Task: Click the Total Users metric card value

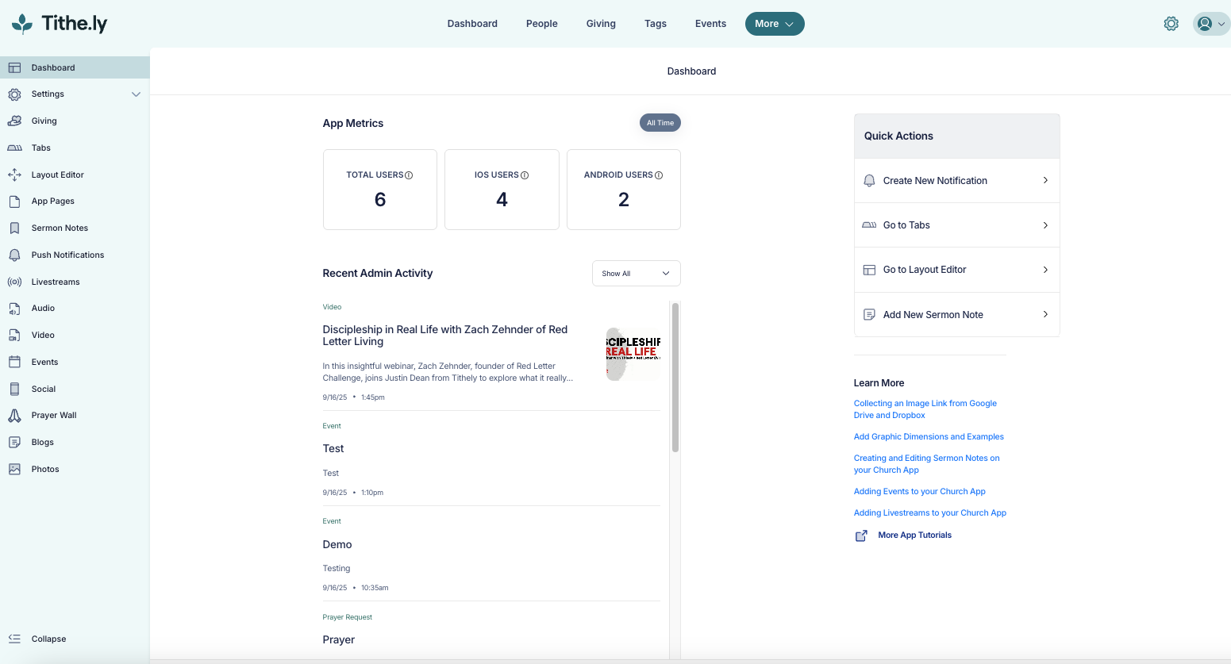Action: (x=380, y=200)
